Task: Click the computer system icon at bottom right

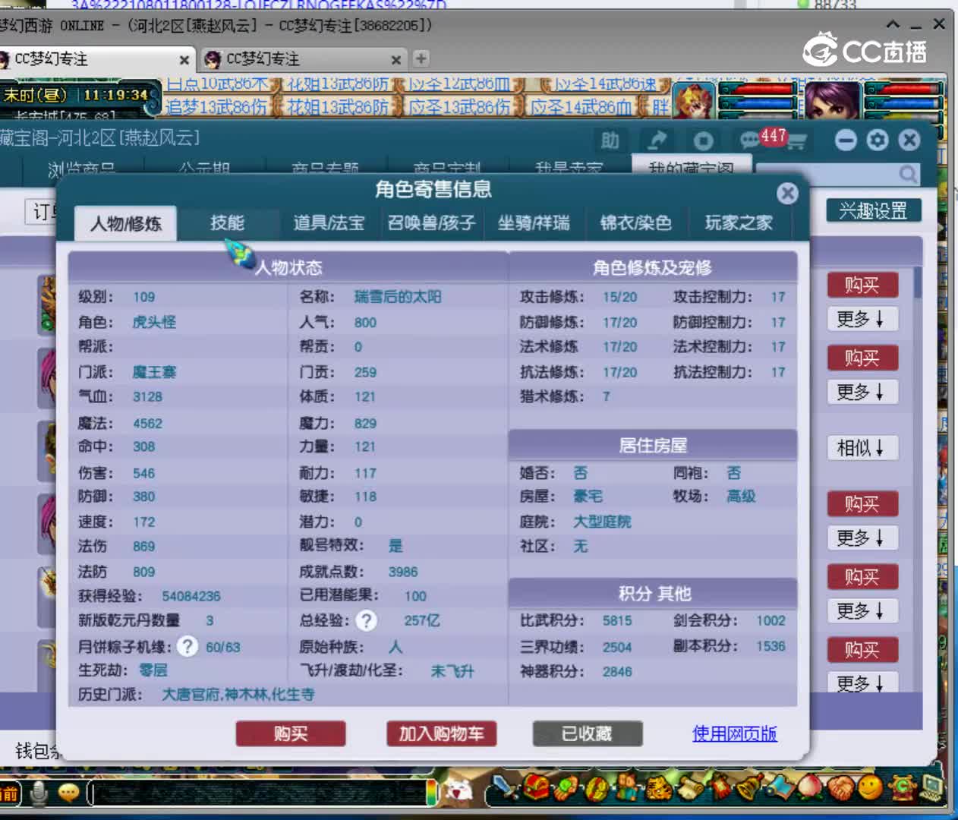Action: click(932, 787)
